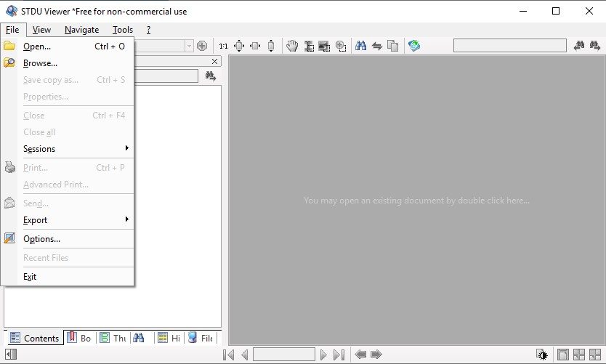Click the zoom in plus icon
This screenshot has height=364, width=606.
[202, 46]
